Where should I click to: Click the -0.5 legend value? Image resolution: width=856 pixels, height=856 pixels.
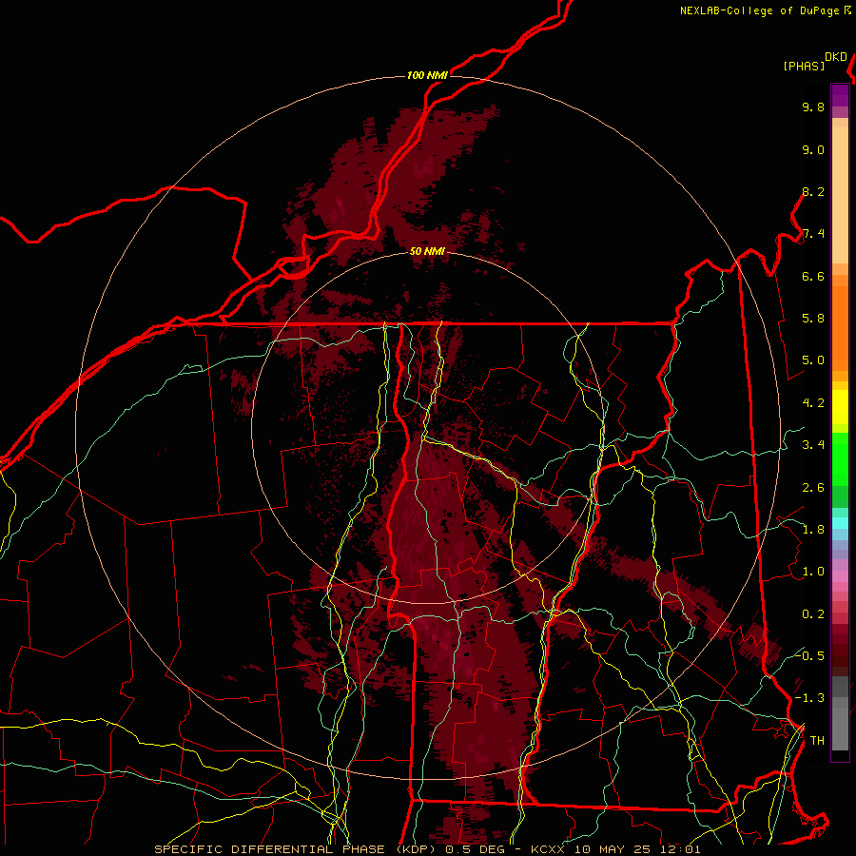[809, 655]
